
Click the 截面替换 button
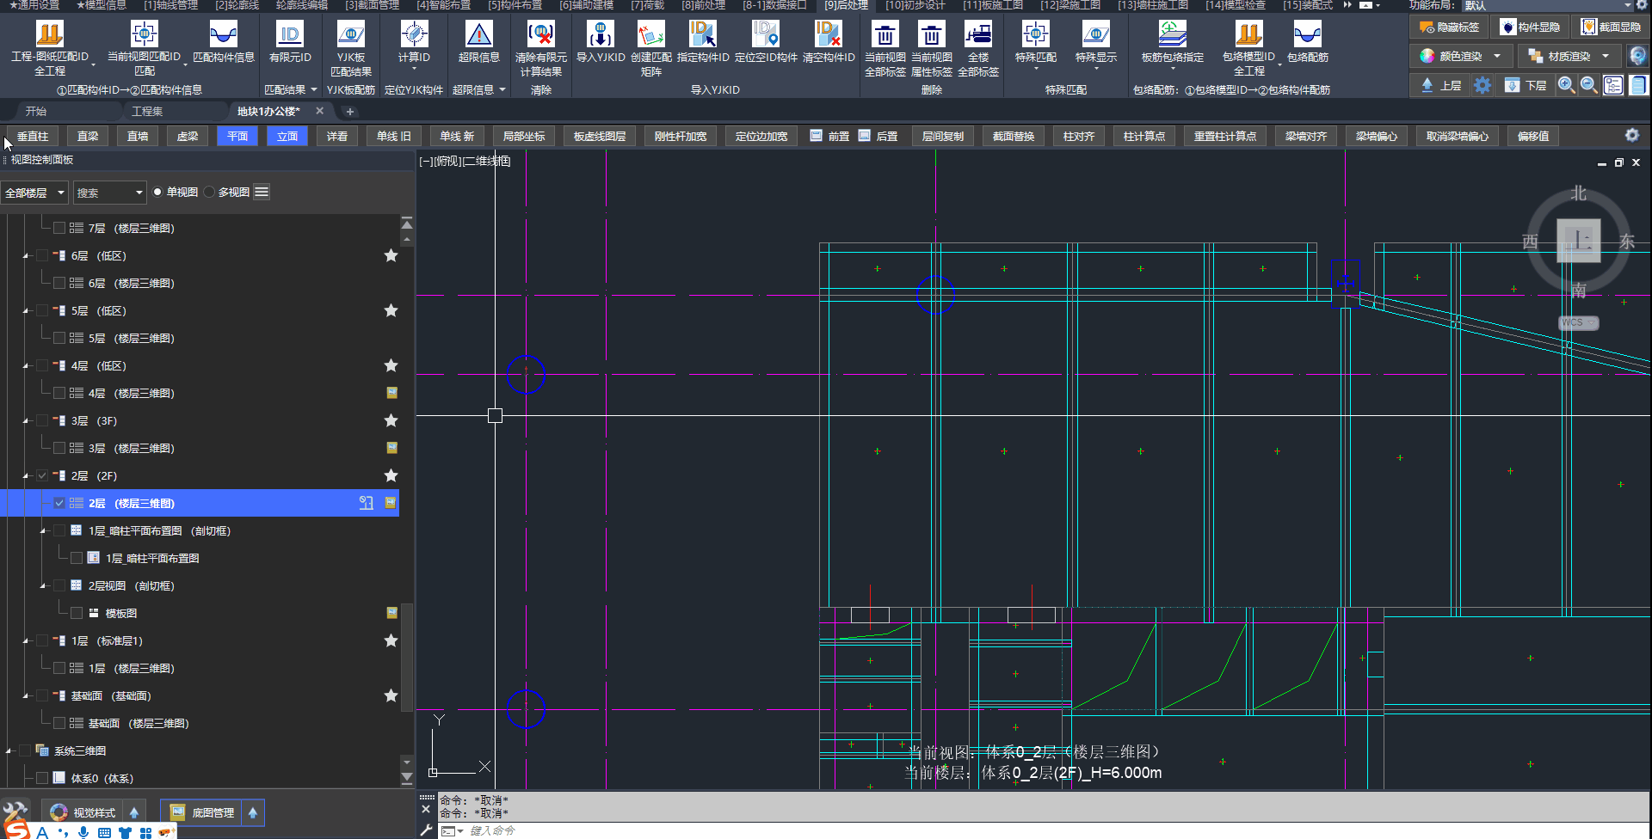[x=1013, y=136]
